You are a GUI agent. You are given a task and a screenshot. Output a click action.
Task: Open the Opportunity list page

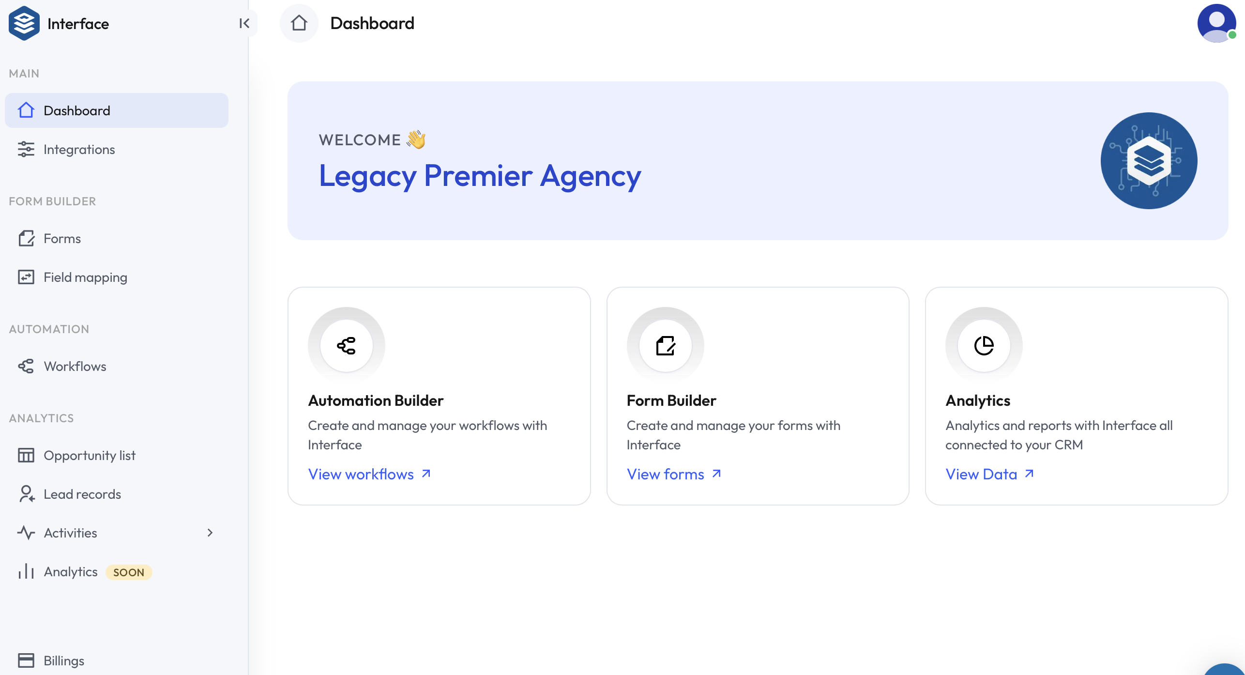pyautogui.click(x=90, y=456)
